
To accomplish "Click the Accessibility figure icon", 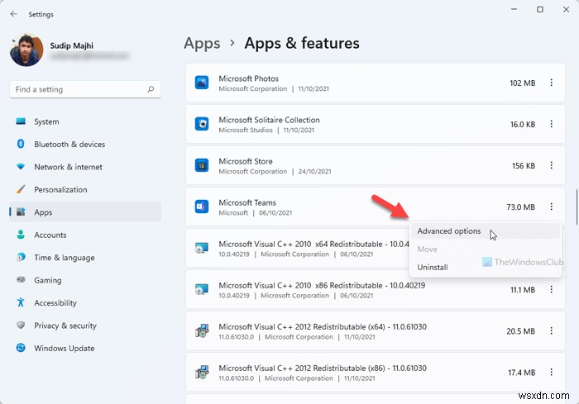I will [21, 302].
